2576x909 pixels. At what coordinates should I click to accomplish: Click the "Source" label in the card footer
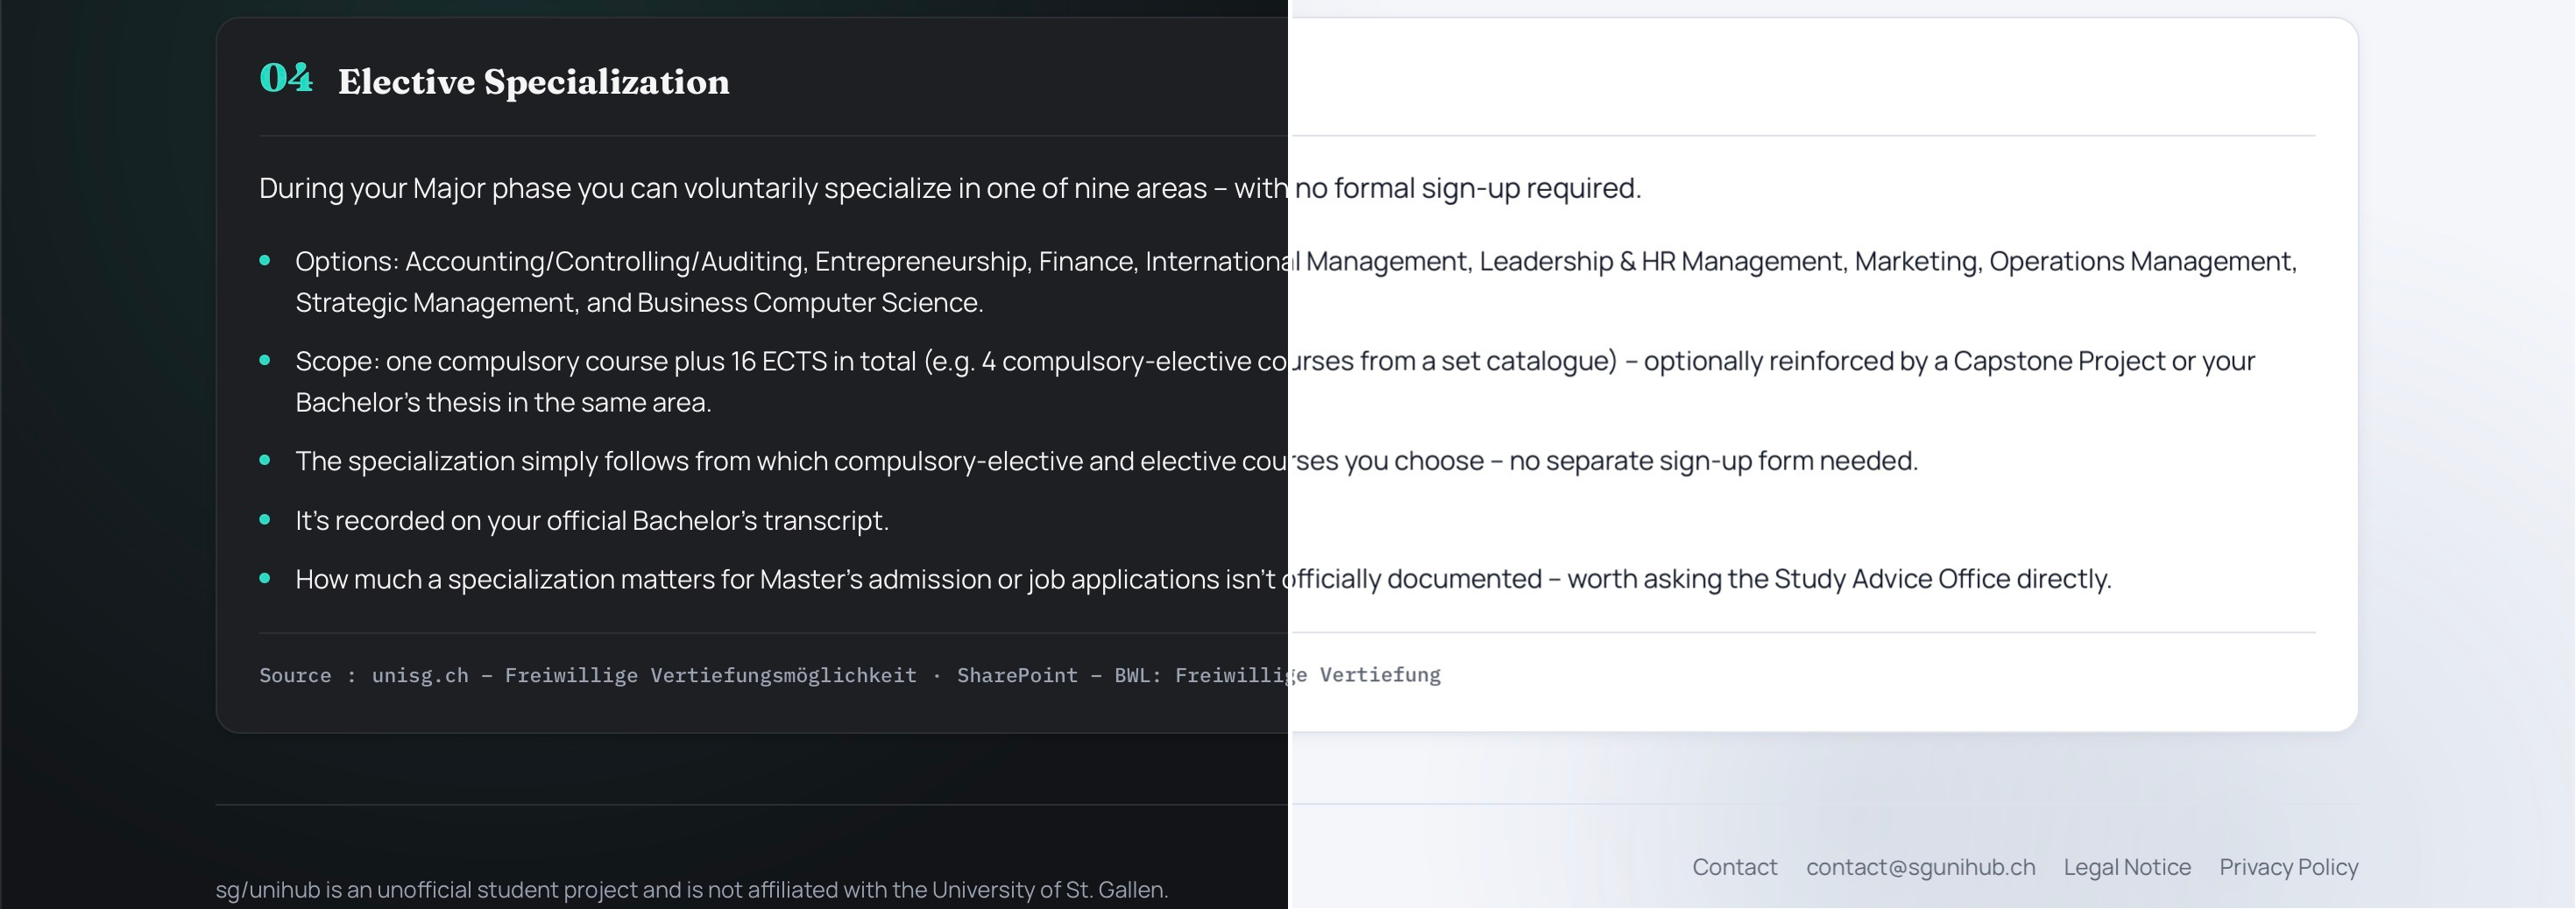(x=295, y=675)
